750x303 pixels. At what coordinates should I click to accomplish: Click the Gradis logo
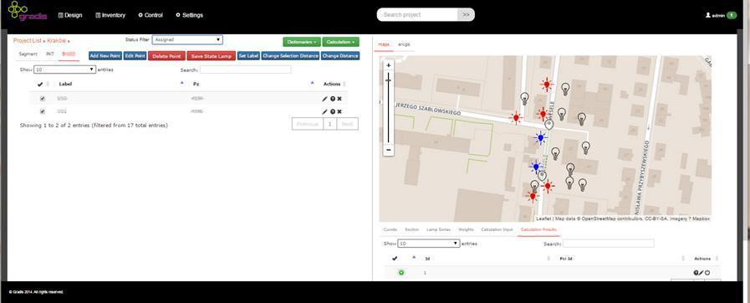point(28,12)
